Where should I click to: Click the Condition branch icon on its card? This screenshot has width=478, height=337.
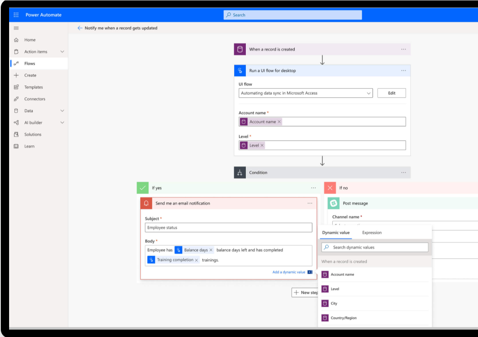pos(240,172)
